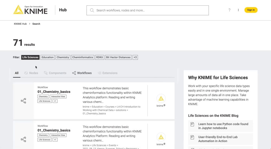
Task: Click Chemistry tag on second workflow card
Action: click(x=43, y=135)
